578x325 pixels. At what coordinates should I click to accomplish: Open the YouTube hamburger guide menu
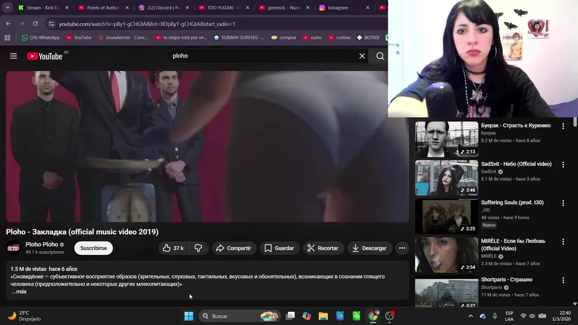click(14, 56)
